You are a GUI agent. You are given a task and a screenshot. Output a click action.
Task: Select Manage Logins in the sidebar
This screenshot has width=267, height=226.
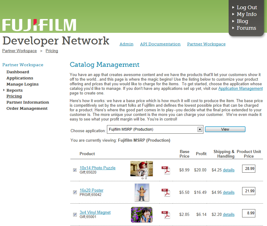pyautogui.click(x=22, y=84)
